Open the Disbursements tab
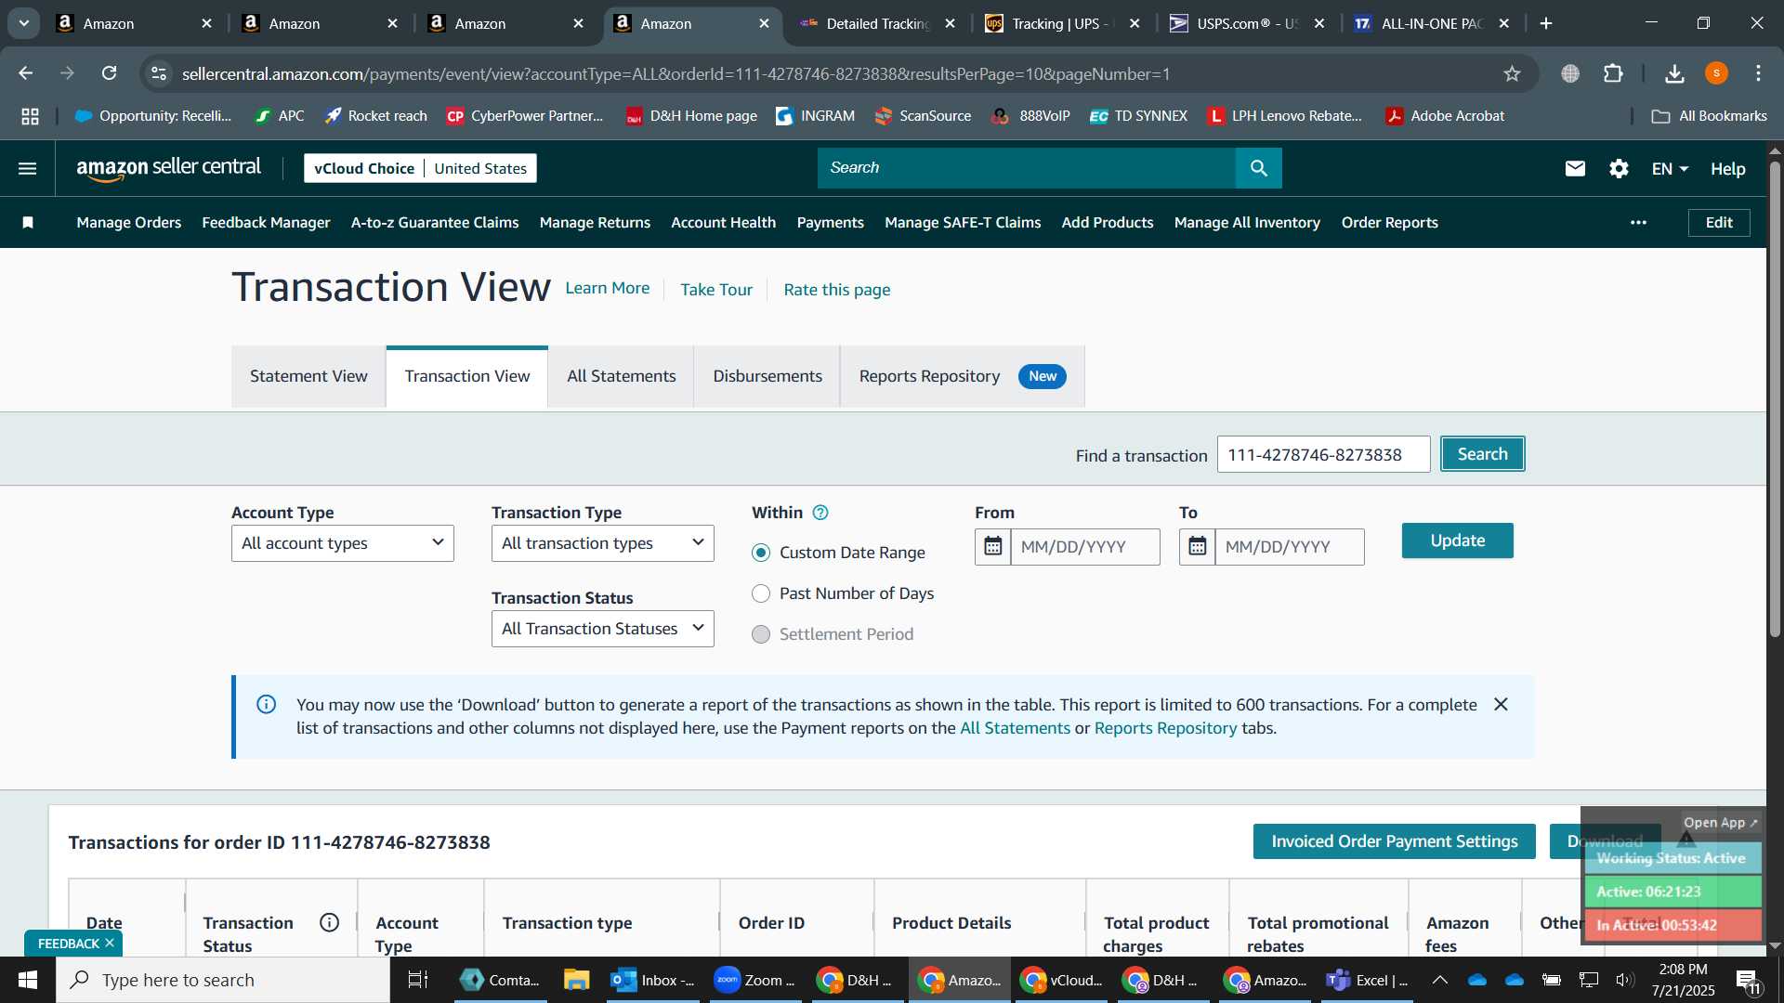This screenshot has width=1784, height=1003. click(x=767, y=376)
